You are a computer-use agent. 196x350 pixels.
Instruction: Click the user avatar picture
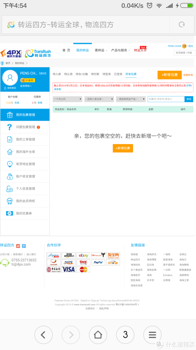pyautogui.click(x=10, y=78)
